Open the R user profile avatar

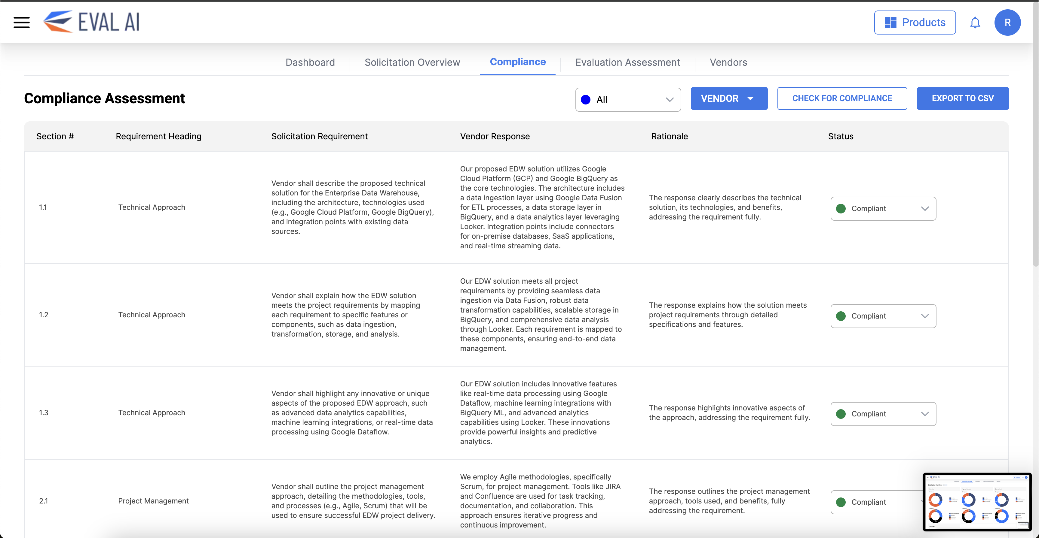coord(1007,23)
